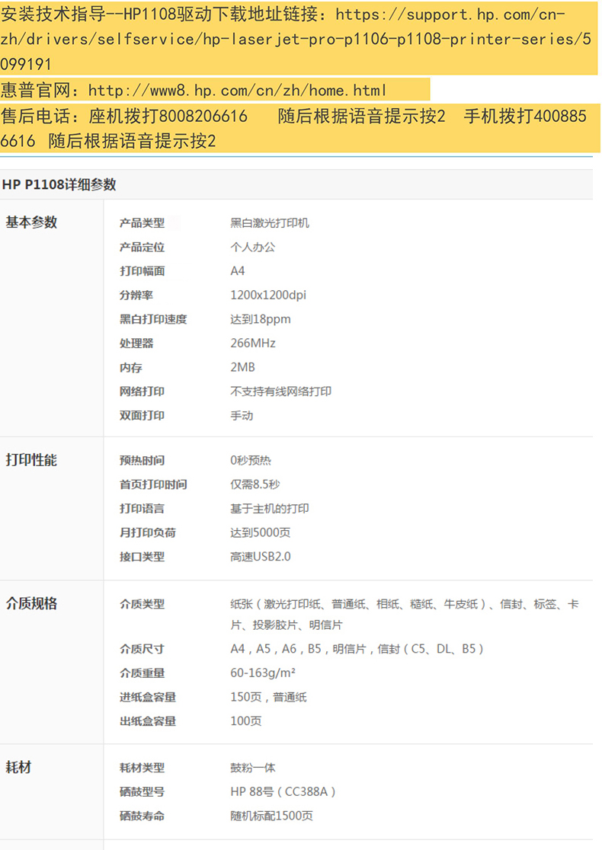Click the 2MB memory value

[x=242, y=367]
